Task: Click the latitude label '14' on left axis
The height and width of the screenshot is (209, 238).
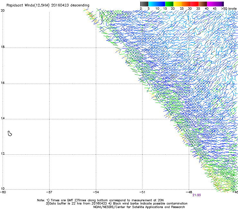Action: (x=3, y=118)
